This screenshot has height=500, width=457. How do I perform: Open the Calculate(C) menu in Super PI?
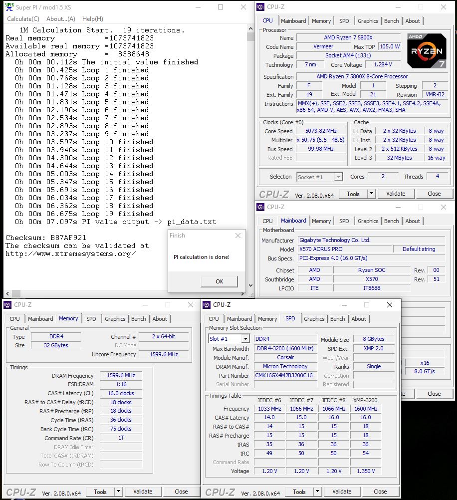(23, 19)
